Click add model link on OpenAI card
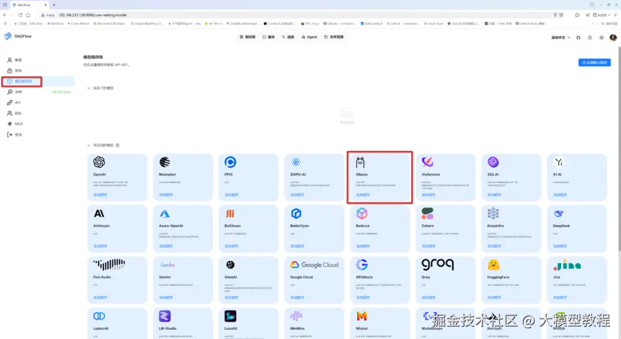This screenshot has height=339, width=621. (100, 195)
